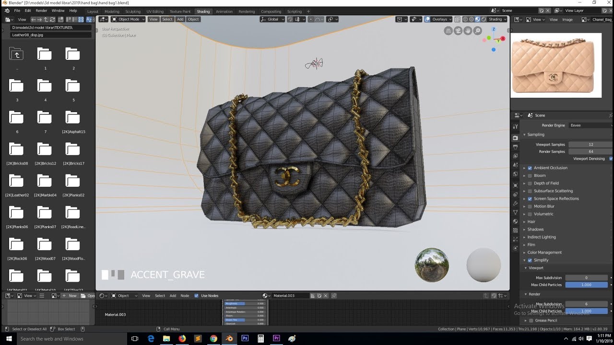Open the Render Engine dropdown
Screen dimensions: 614x345
point(590,125)
